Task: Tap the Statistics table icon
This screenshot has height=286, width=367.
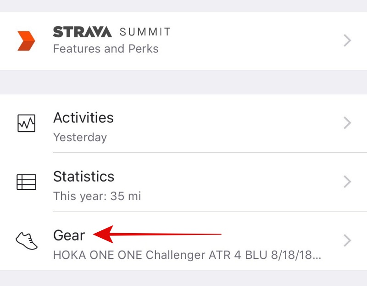Action: (x=27, y=182)
